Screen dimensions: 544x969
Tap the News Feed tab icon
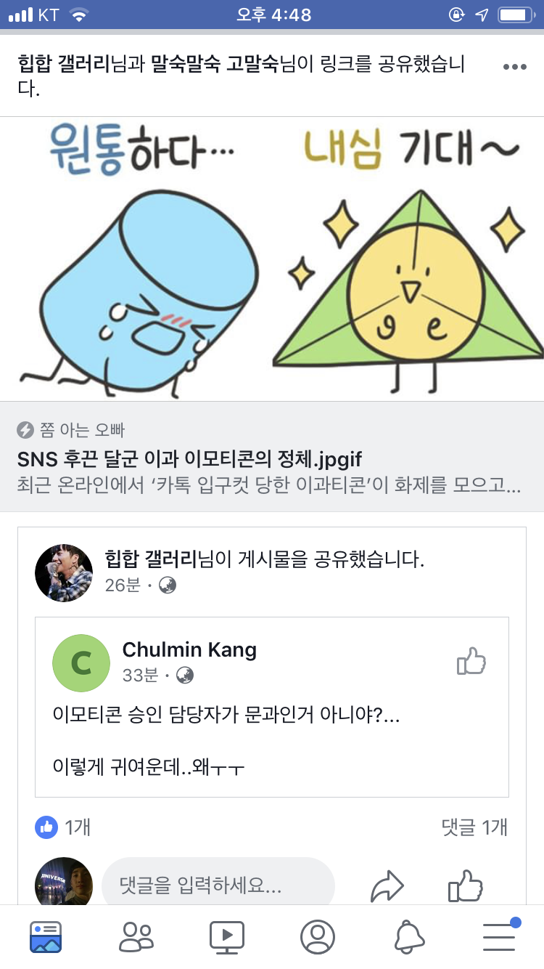46,936
